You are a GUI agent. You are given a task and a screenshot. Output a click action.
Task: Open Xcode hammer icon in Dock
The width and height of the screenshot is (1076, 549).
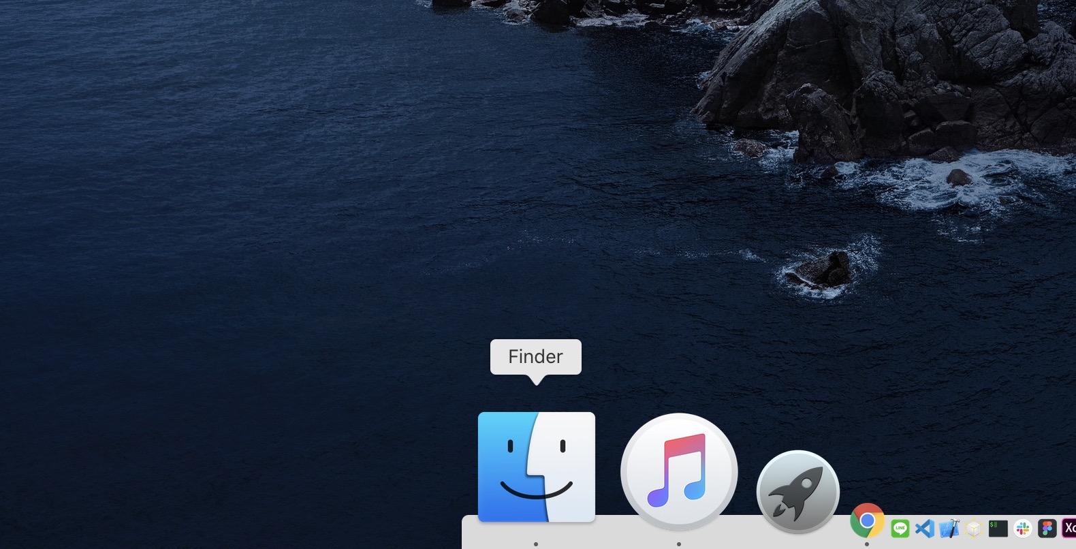coord(949,528)
